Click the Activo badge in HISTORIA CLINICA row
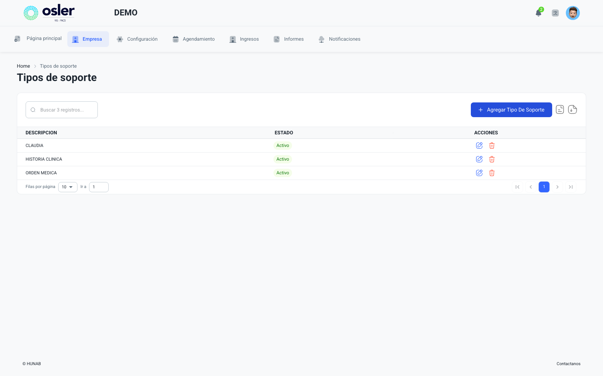This screenshot has width=603, height=376. (283, 159)
